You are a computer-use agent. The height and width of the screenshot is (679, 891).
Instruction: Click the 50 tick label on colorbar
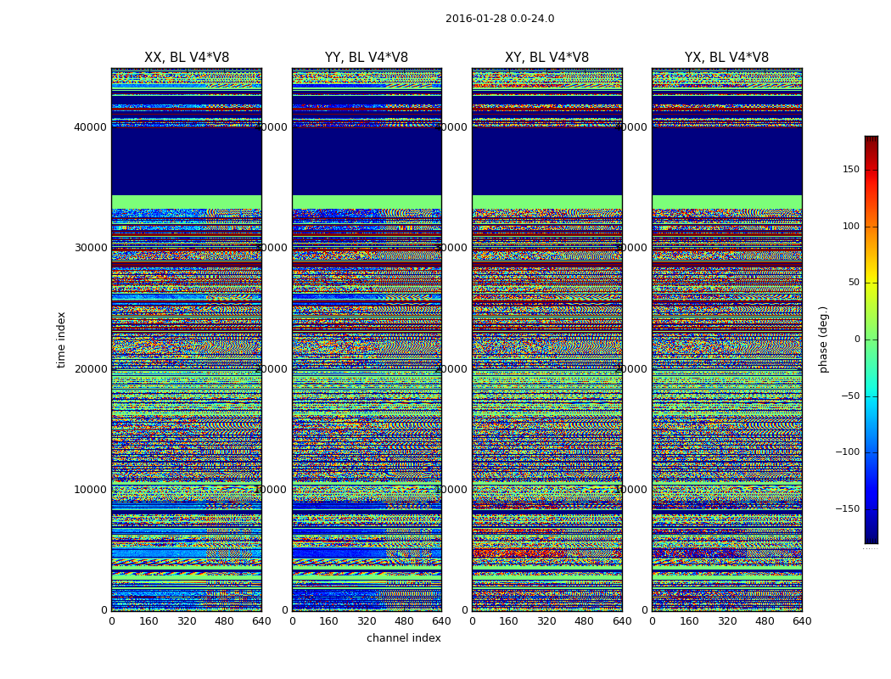[853, 283]
